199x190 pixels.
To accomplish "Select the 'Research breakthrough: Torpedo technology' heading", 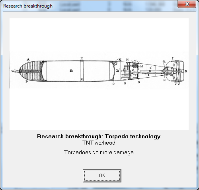I will (99, 136).
